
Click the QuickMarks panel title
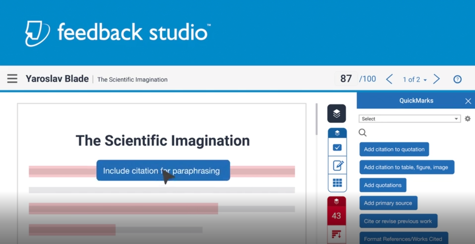pyautogui.click(x=416, y=100)
